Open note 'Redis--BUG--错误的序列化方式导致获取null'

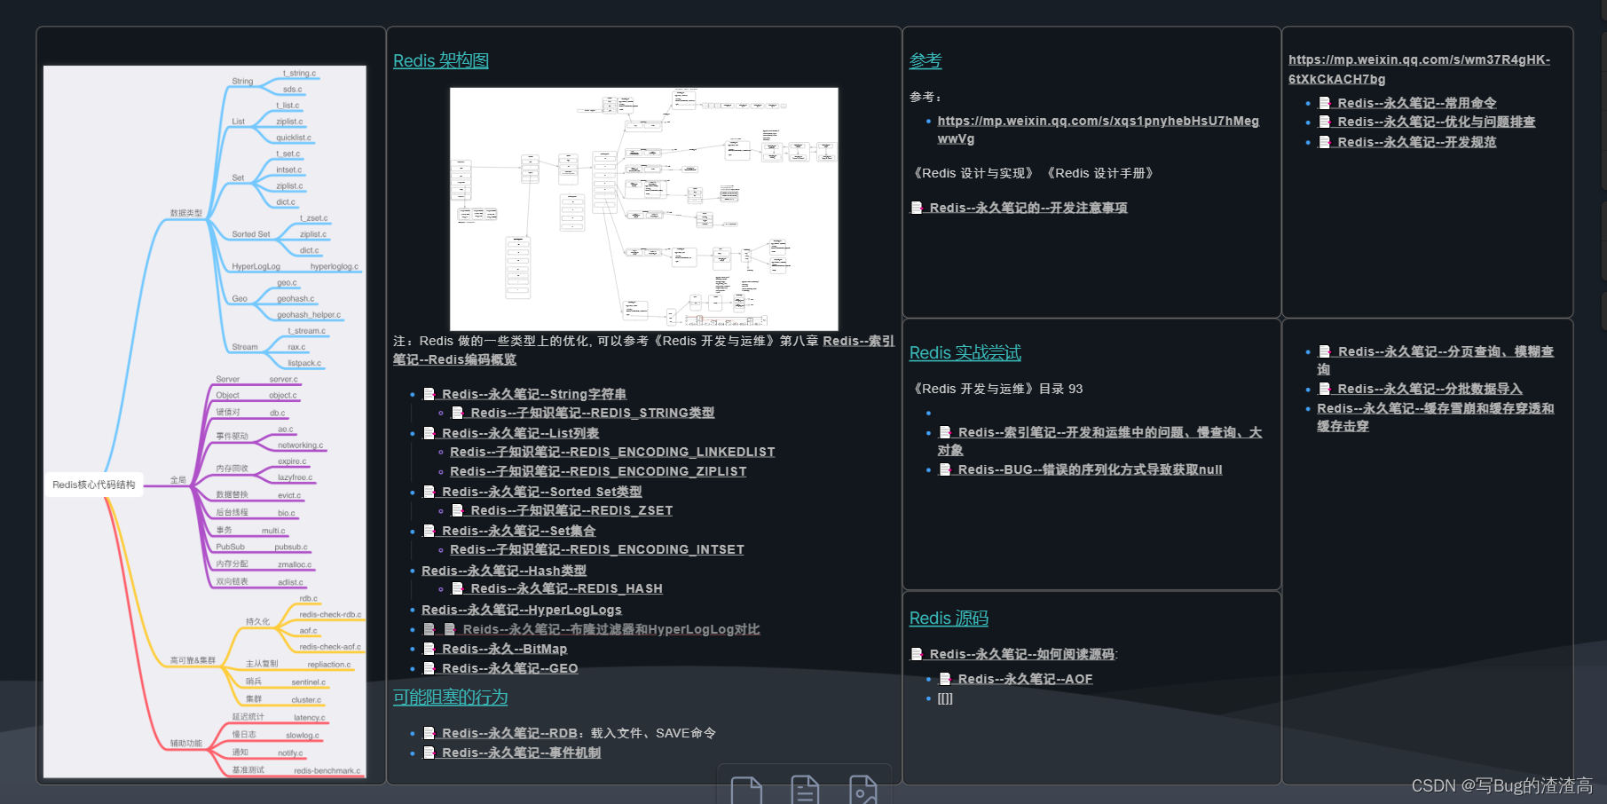1091,469
